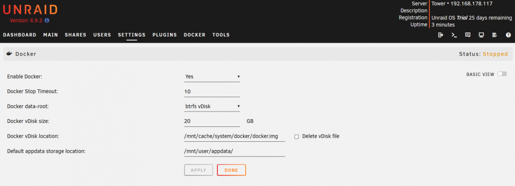Click the info monitor icon
Viewport: 515px width, 186px height.
click(x=481, y=35)
